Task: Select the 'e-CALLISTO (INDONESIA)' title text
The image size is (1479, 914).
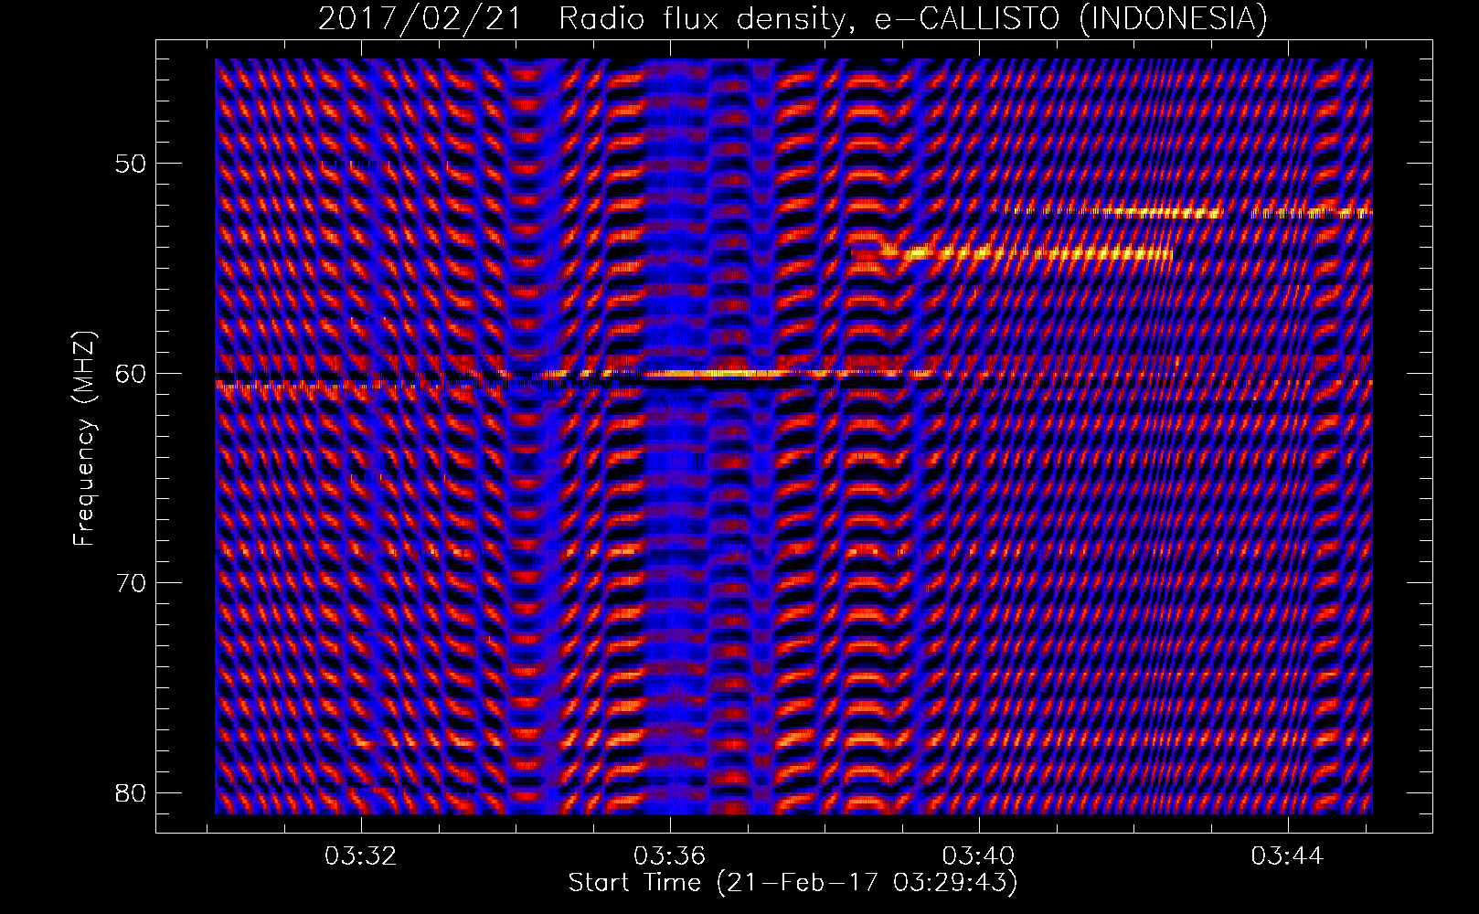Action: coord(1070,18)
